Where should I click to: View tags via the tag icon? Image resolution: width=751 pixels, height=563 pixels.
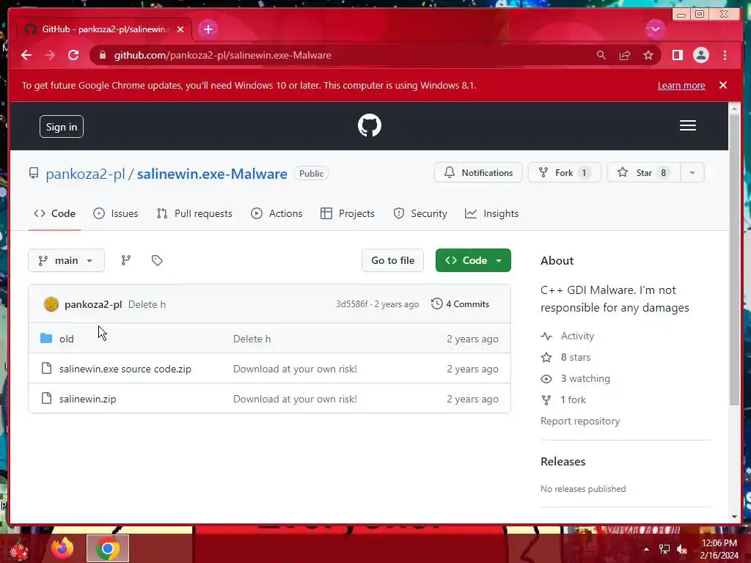pyautogui.click(x=157, y=260)
